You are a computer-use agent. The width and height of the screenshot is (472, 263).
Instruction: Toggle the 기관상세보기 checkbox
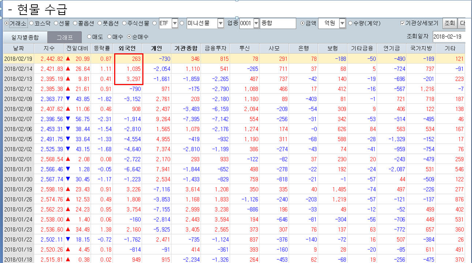(x=402, y=23)
